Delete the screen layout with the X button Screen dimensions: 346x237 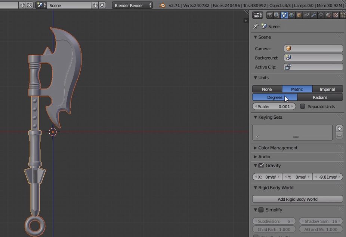[30, 5]
